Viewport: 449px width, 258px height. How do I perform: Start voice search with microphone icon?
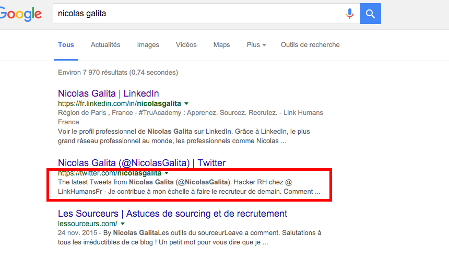tap(350, 14)
